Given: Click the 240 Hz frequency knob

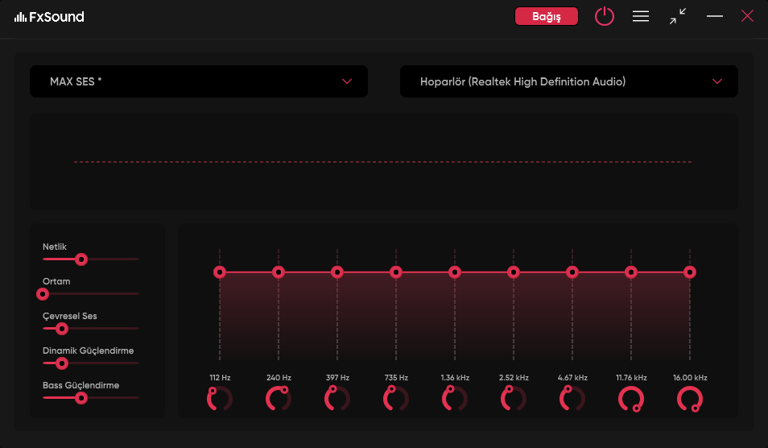Looking at the screenshot, I should (279, 399).
